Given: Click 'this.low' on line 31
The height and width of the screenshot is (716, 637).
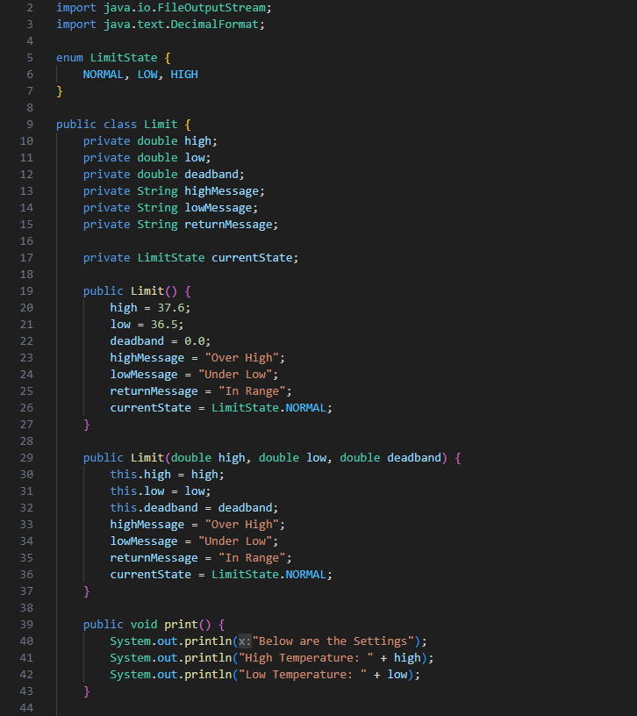Looking at the screenshot, I should [137, 491].
